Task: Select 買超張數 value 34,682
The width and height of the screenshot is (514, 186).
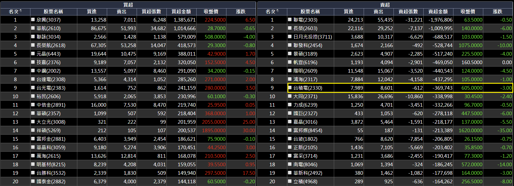Action: (158, 28)
